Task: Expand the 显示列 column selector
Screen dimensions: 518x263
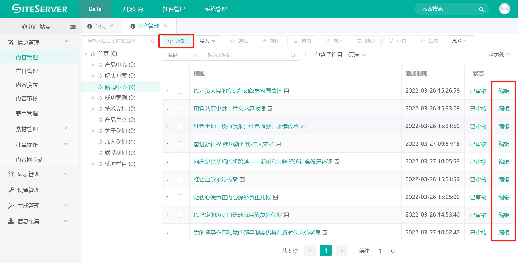Action: click(499, 54)
